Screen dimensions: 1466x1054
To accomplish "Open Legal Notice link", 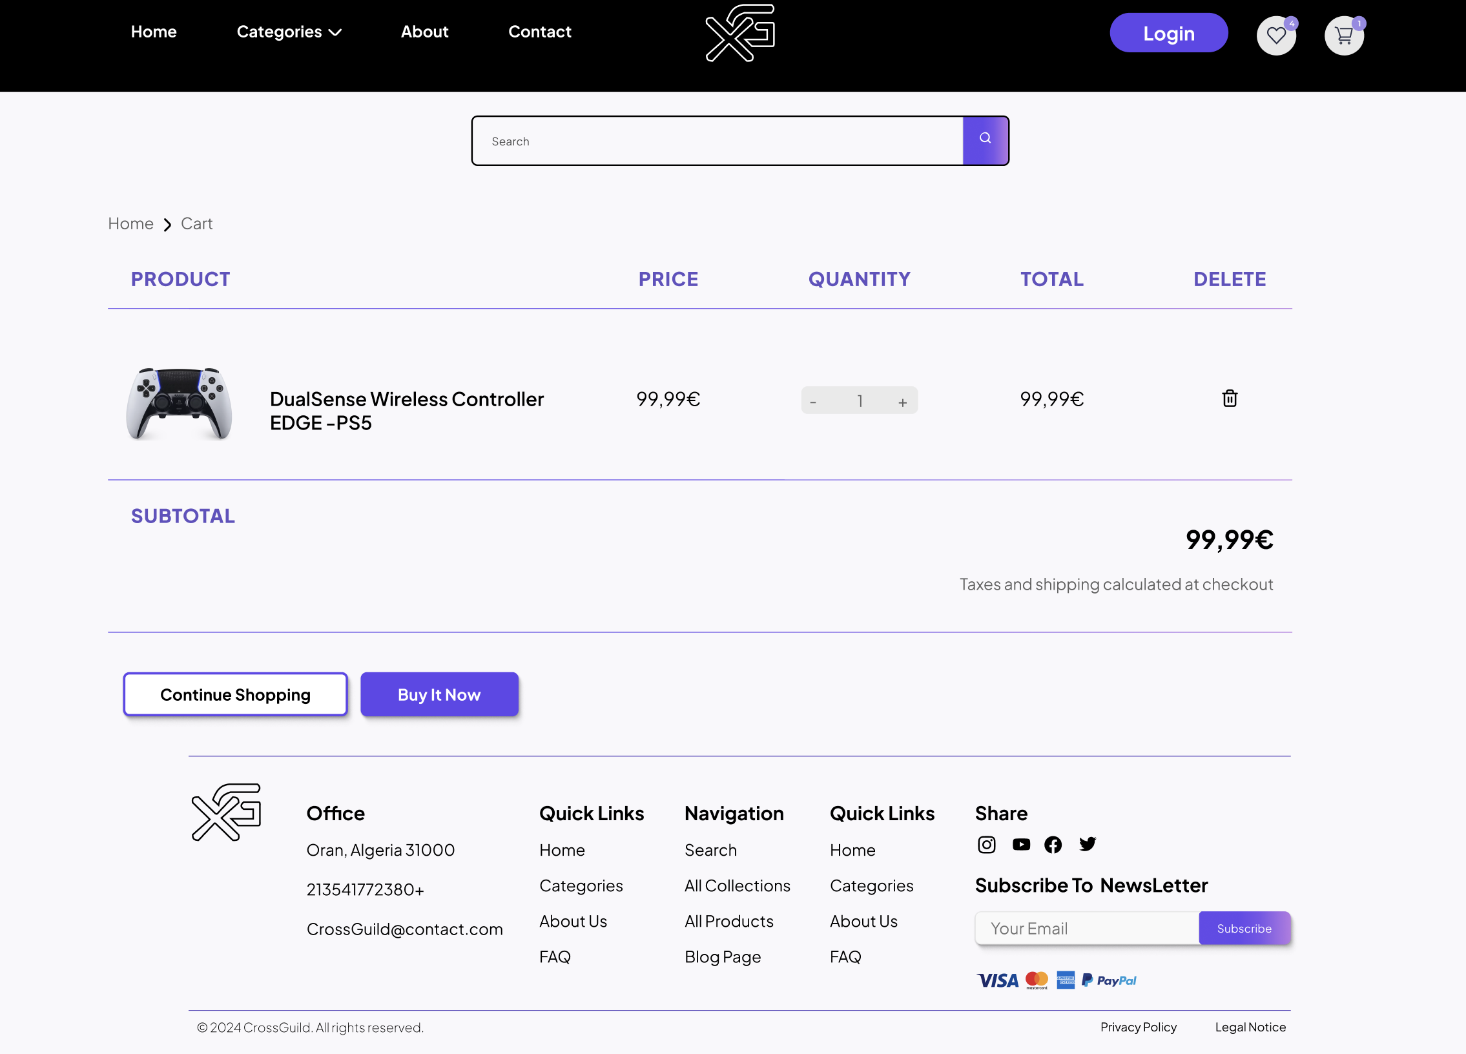I will [x=1250, y=1027].
